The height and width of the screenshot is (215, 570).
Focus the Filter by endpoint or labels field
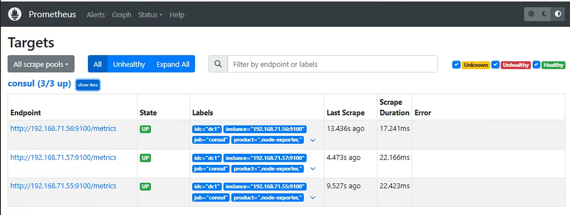[332, 64]
